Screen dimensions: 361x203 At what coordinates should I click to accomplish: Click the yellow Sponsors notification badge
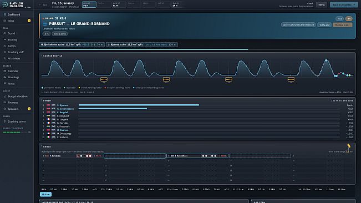tap(29, 109)
